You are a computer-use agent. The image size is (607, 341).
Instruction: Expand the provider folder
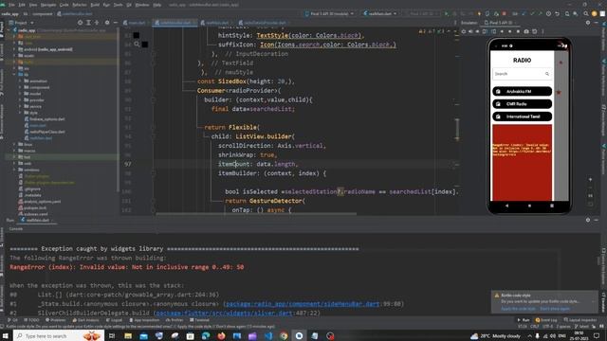pos(21,100)
